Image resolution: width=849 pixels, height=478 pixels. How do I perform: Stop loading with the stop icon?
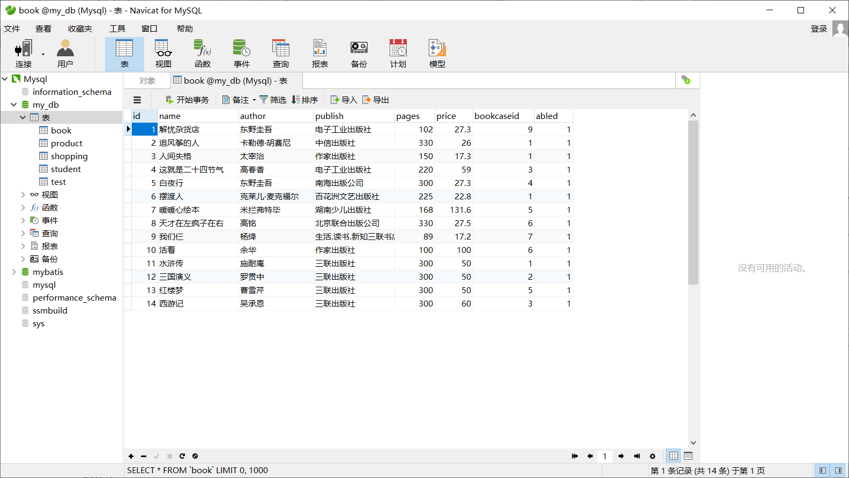point(195,456)
